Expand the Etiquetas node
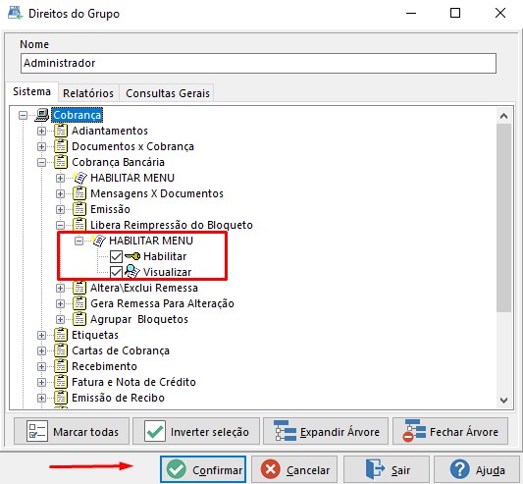The width and height of the screenshot is (523, 484). (x=41, y=335)
